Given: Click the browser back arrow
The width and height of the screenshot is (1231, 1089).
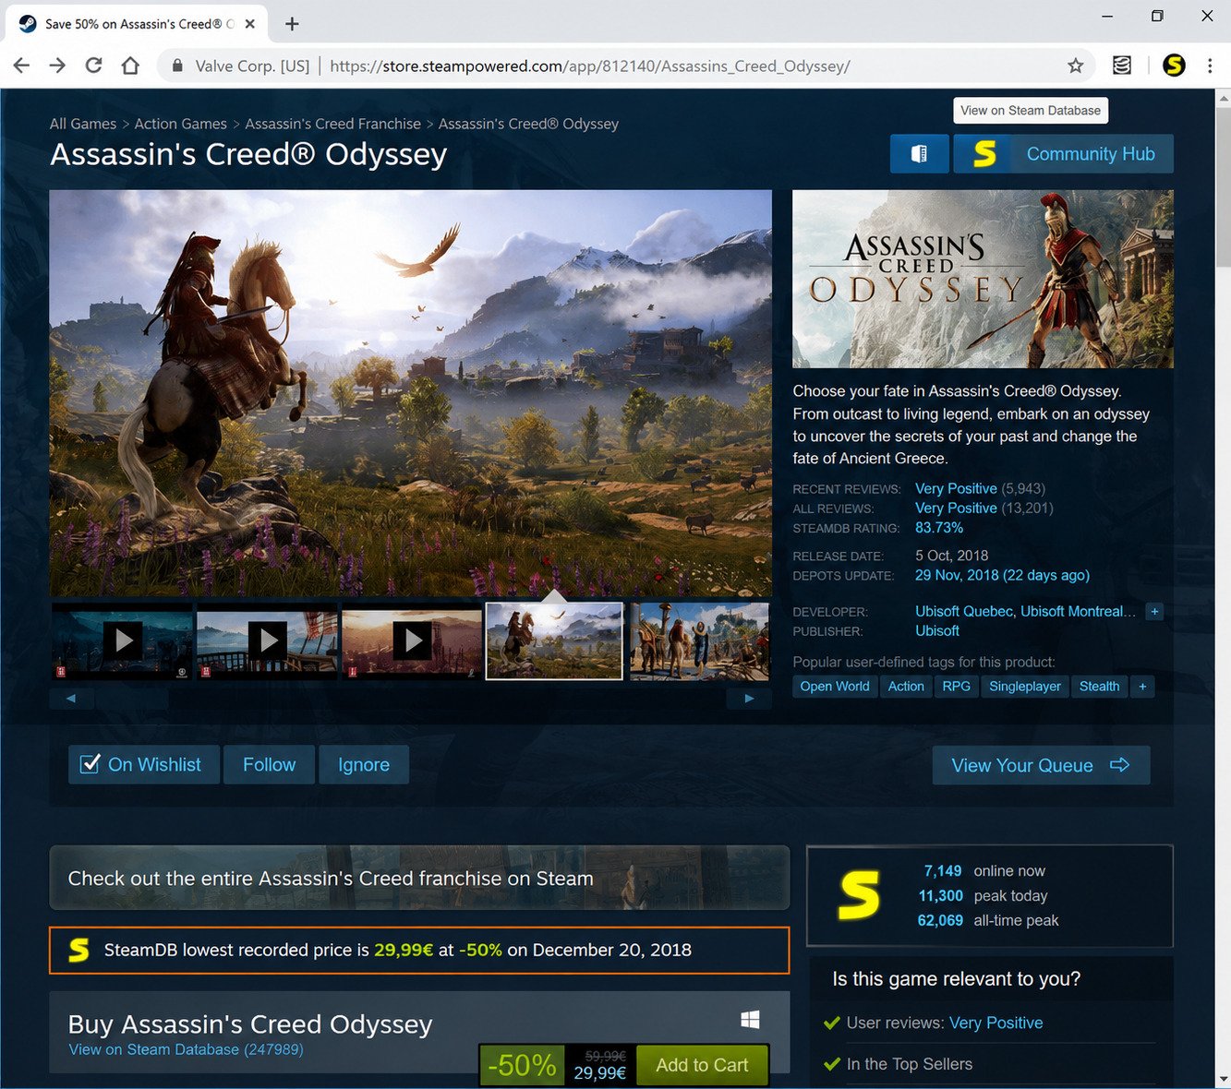Looking at the screenshot, I should pyautogui.click(x=21, y=66).
